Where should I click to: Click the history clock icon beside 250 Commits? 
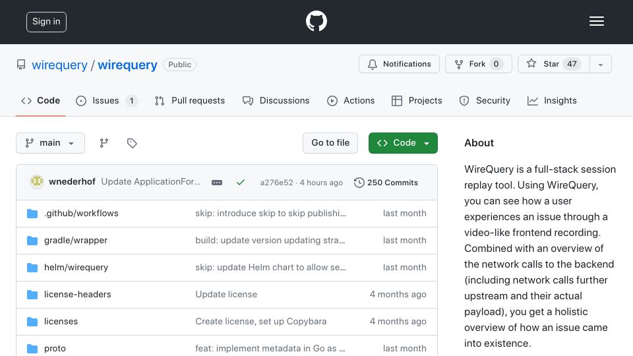[x=359, y=183]
